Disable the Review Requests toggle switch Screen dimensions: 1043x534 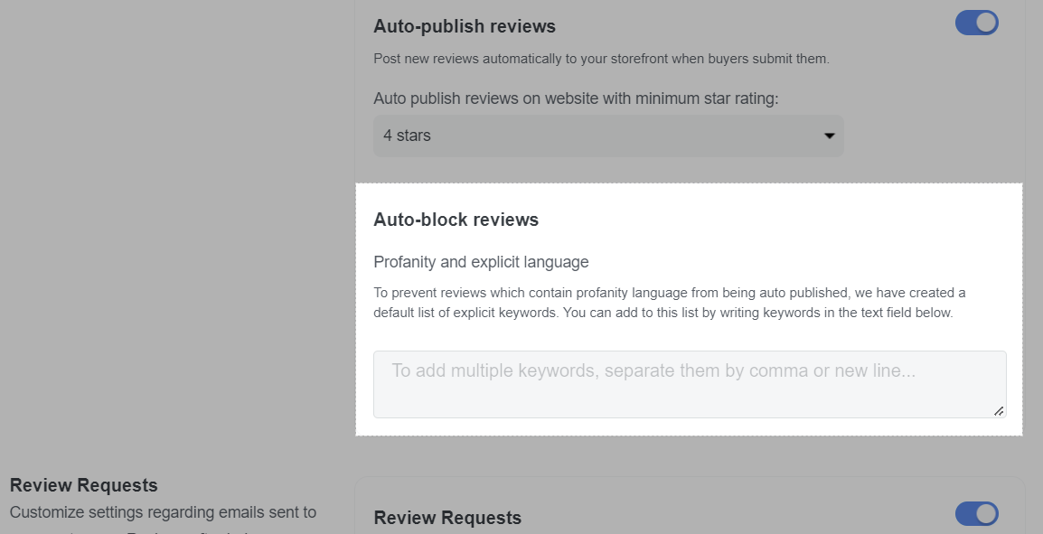point(976,514)
